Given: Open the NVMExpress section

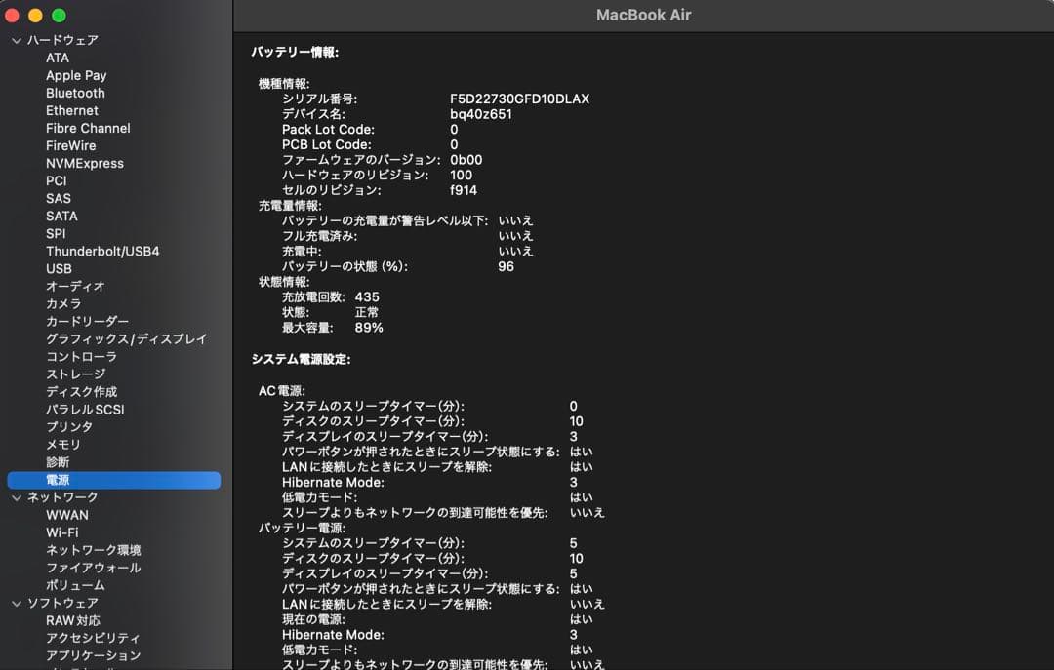Looking at the screenshot, I should click(x=85, y=163).
